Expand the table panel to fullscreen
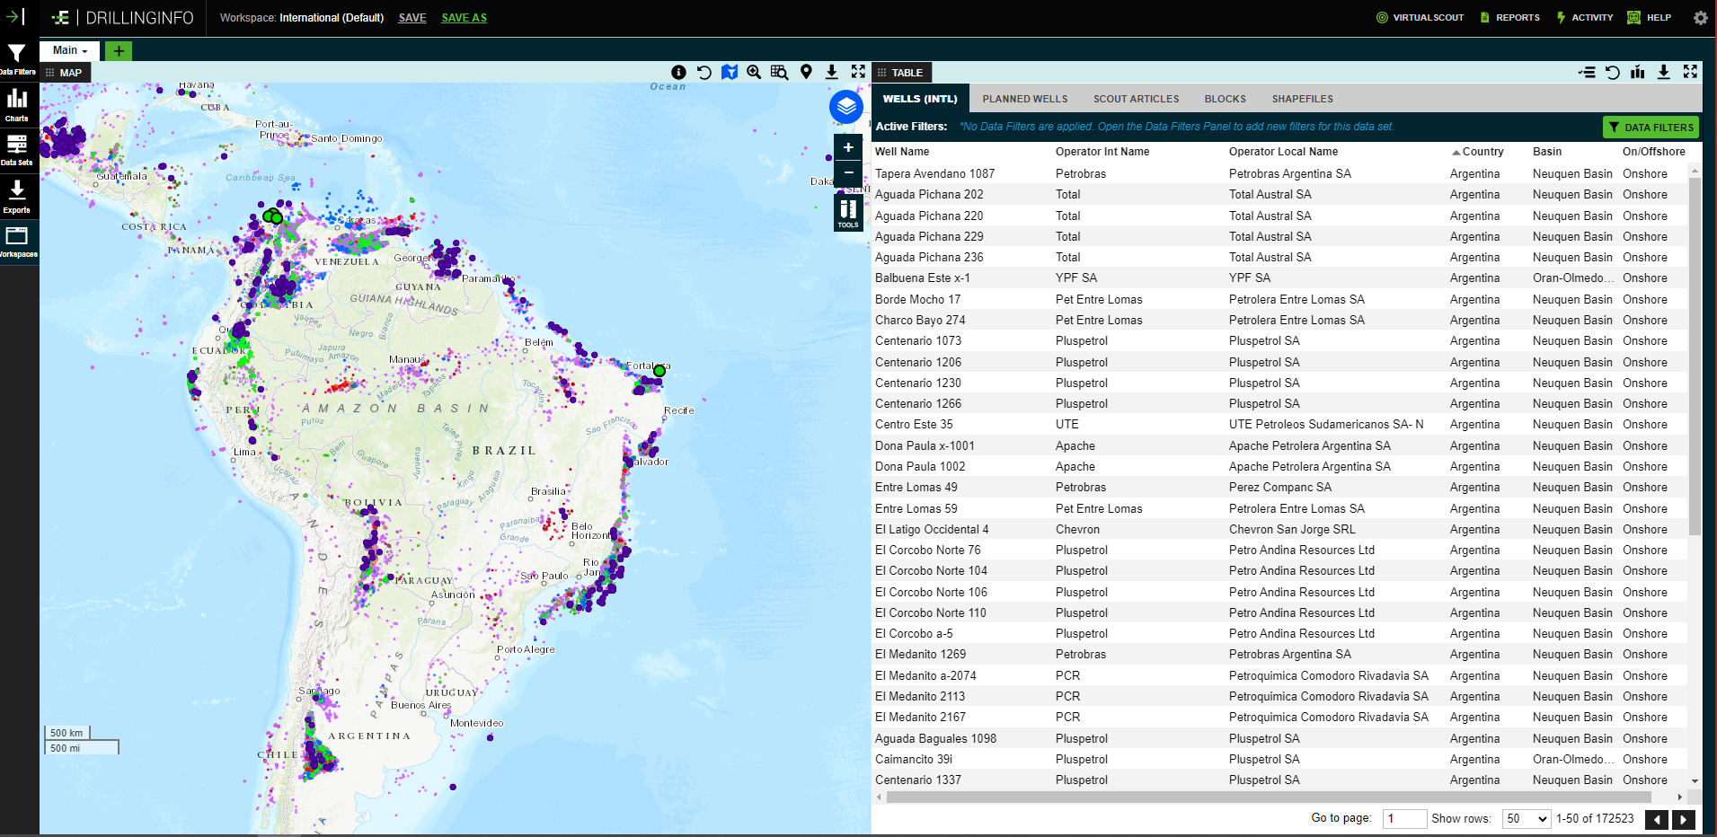1717x837 pixels. click(x=1690, y=73)
